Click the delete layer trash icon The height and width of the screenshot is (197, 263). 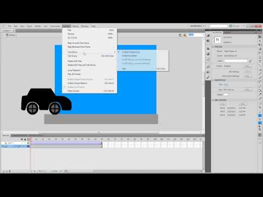(x=10, y=171)
